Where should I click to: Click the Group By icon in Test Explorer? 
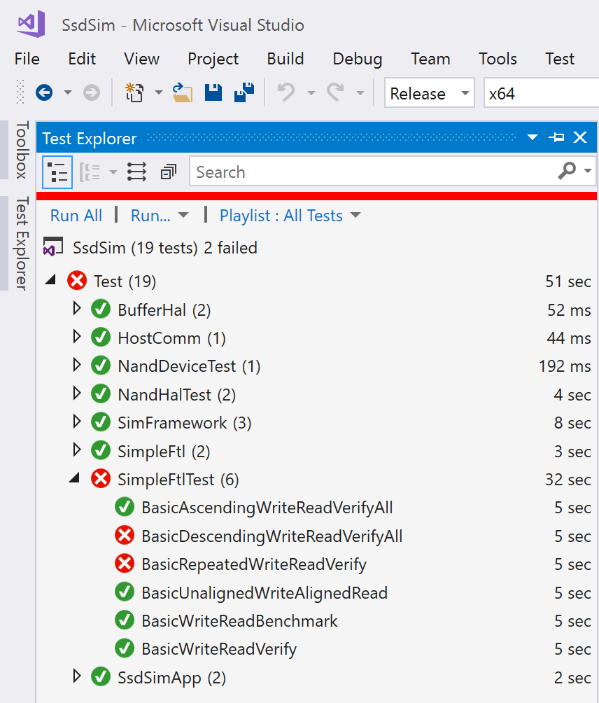[x=90, y=172]
